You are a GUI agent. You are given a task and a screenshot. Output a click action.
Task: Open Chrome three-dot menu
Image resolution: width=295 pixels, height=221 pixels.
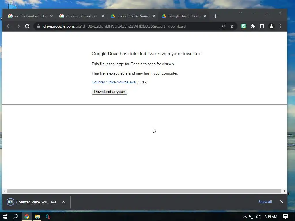coord(281,26)
